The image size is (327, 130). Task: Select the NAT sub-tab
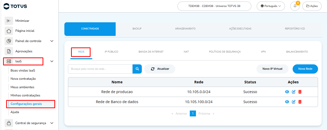186,52
